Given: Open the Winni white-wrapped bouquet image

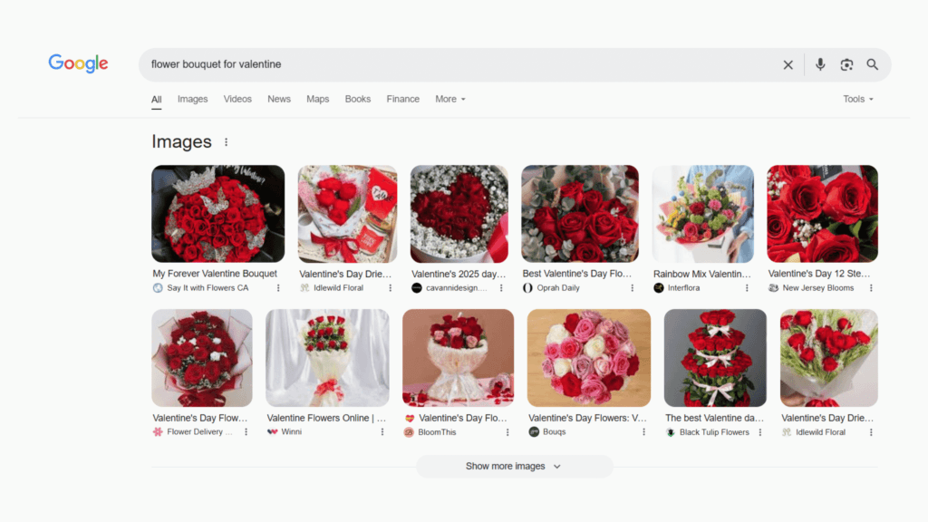Looking at the screenshot, I should [327, 357].
